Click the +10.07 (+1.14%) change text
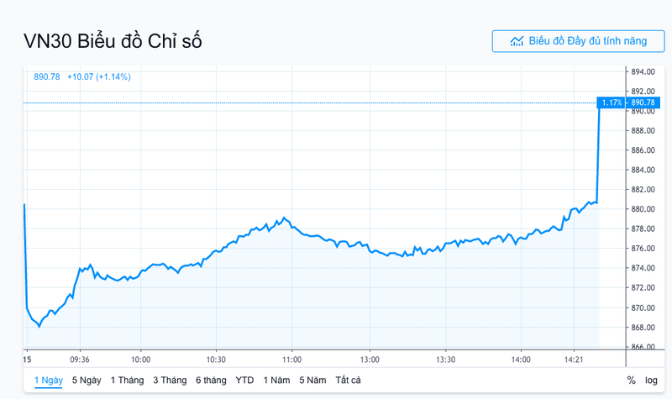This screenshot has width=672, height=399. [98, 77]
